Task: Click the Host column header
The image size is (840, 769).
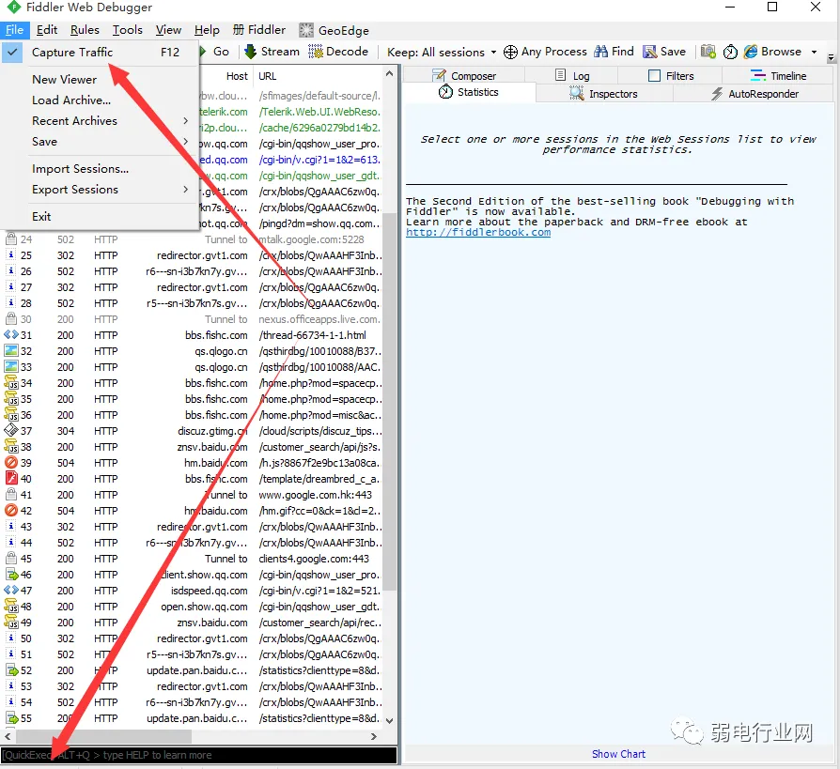Action: coord(237,76)
